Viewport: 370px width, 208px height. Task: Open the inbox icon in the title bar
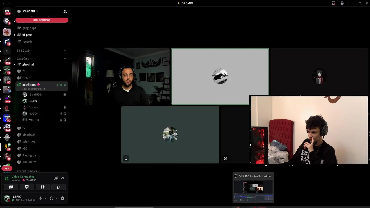(334, 3)
